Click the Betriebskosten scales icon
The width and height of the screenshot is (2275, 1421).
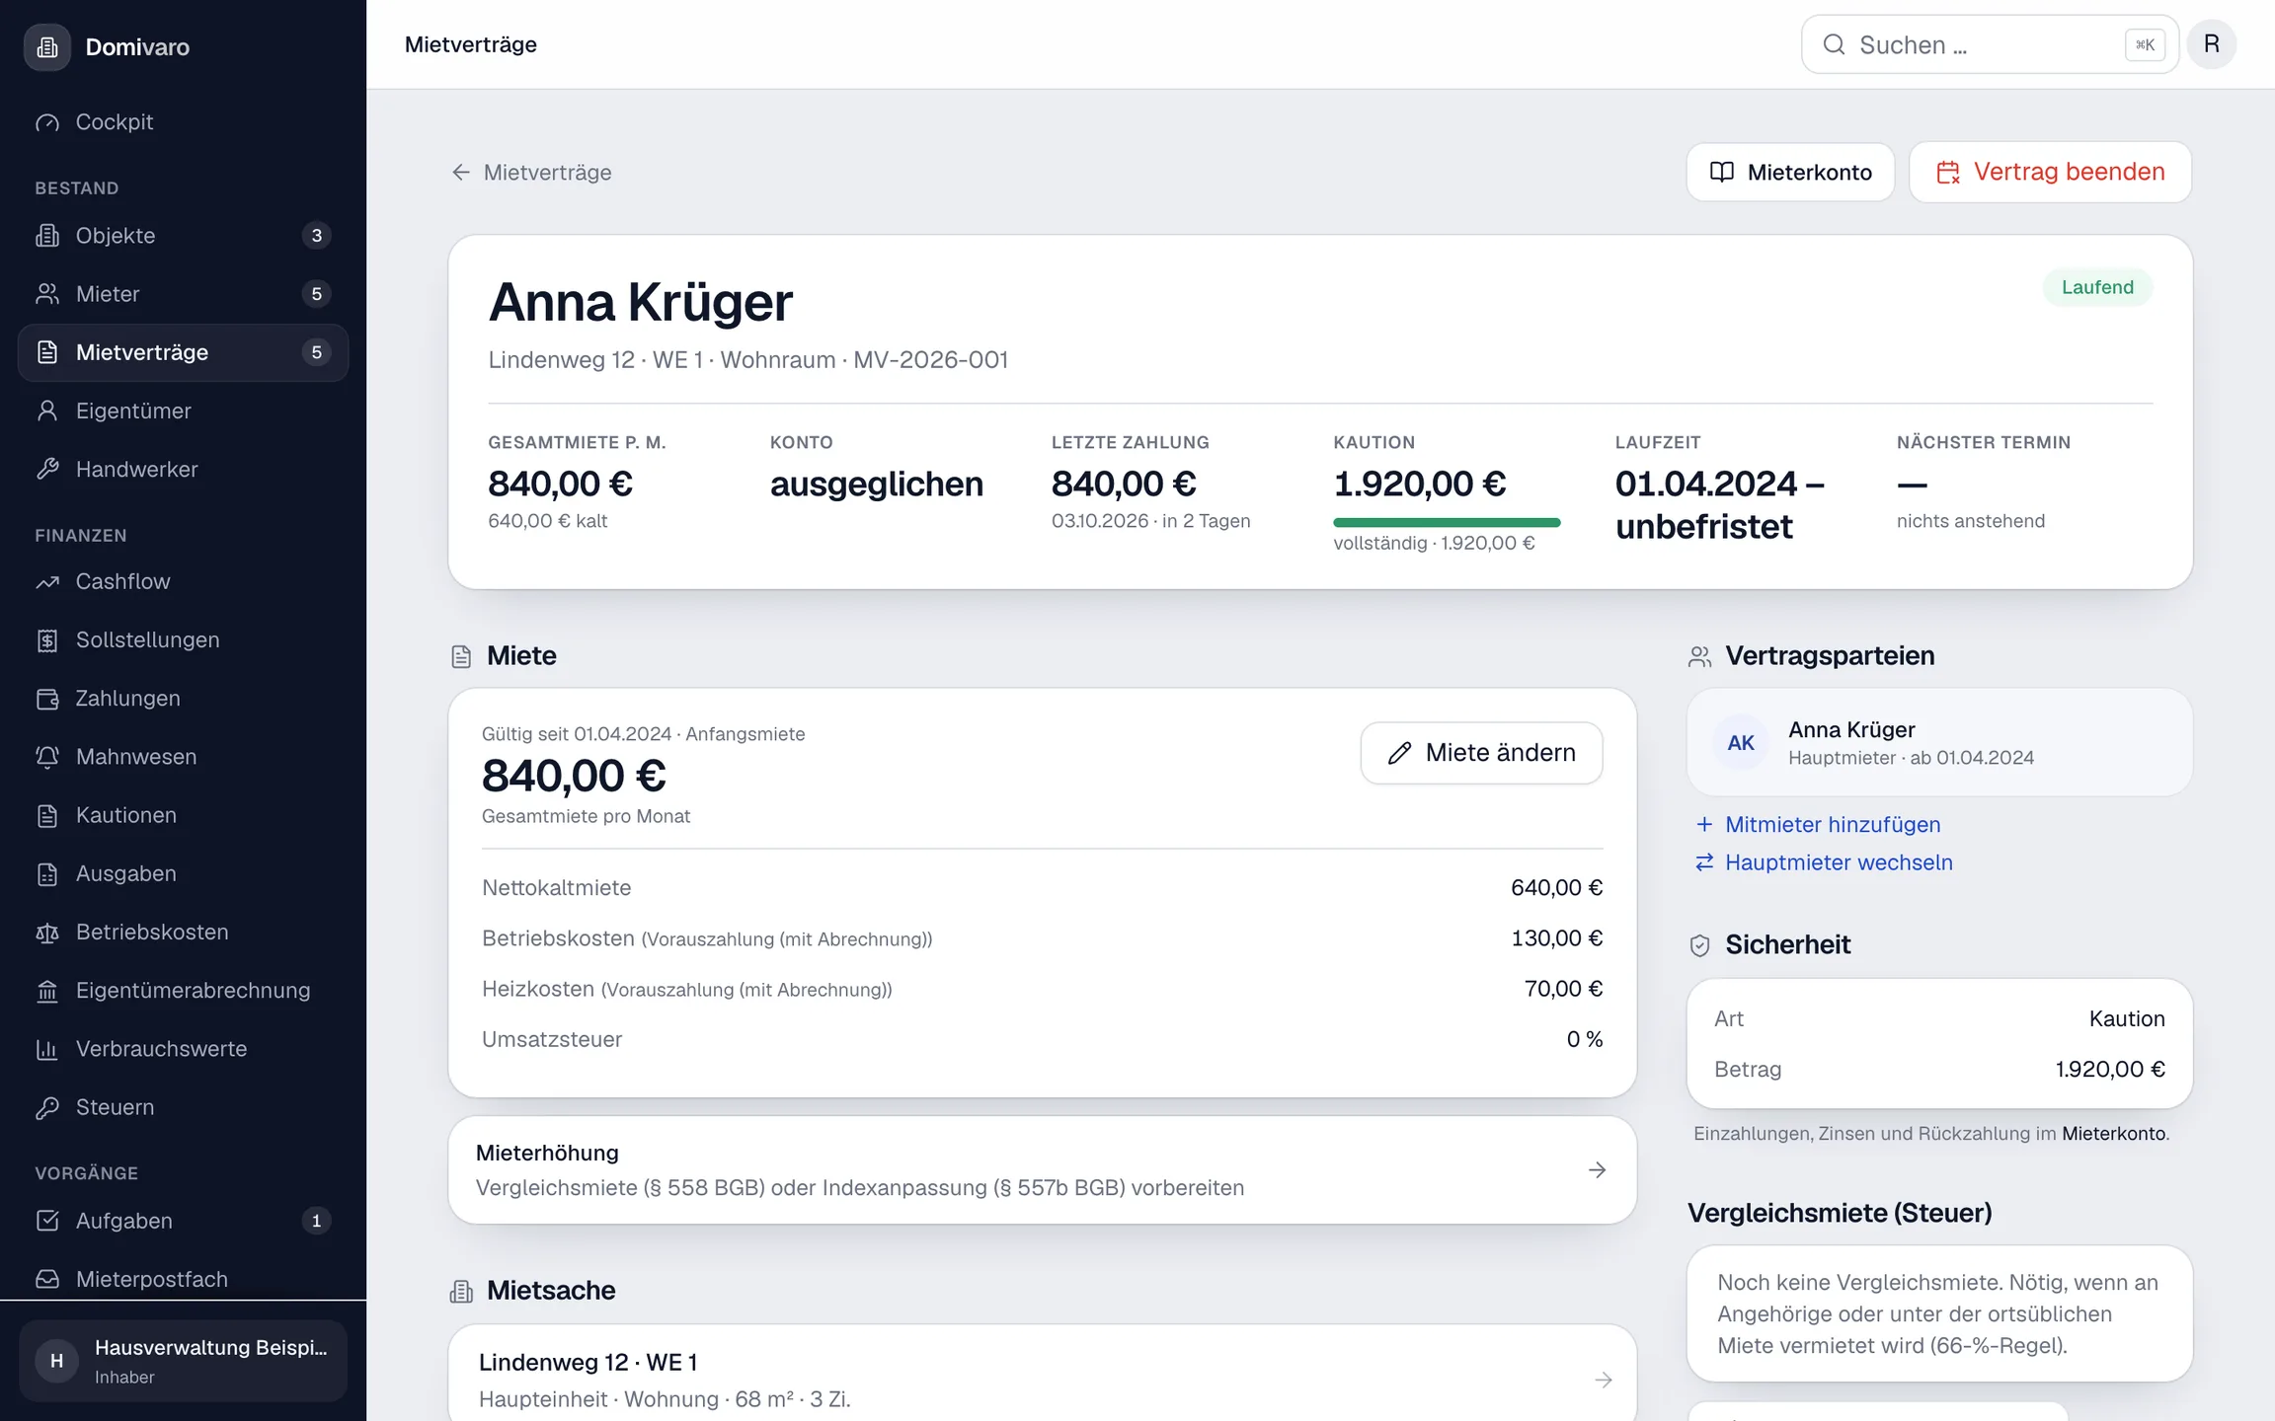pos(47,933)
